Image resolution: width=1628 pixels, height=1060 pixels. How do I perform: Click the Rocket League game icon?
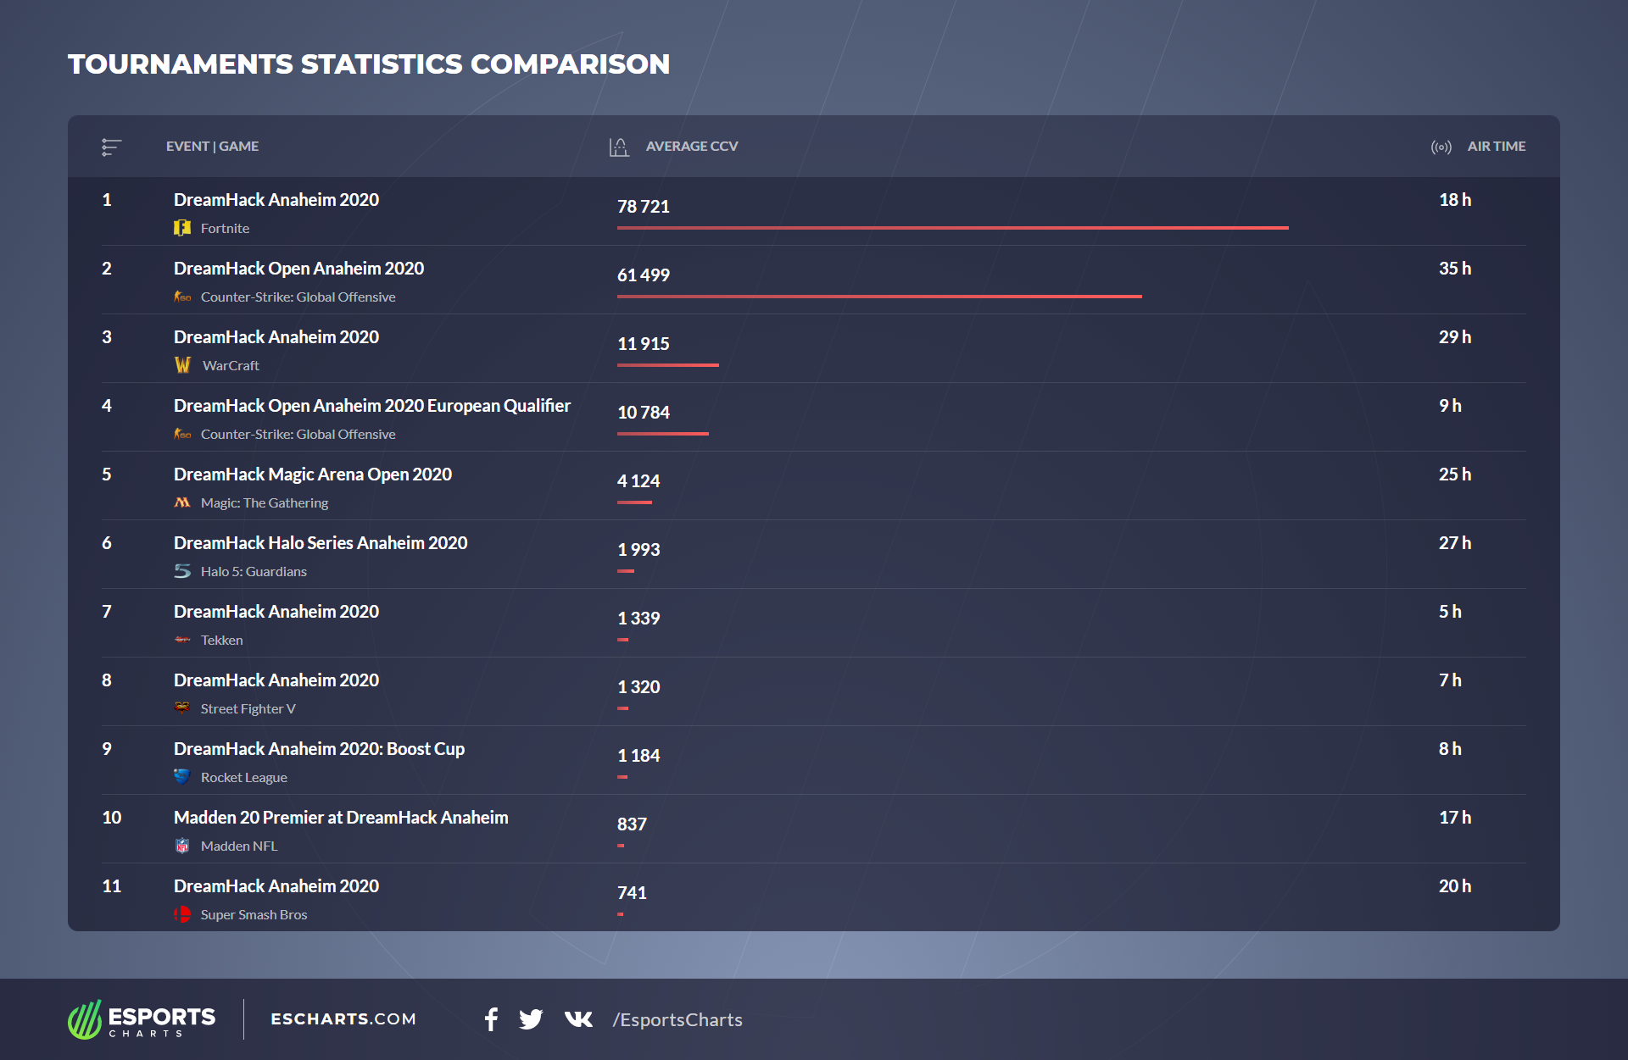pos(182,777)
